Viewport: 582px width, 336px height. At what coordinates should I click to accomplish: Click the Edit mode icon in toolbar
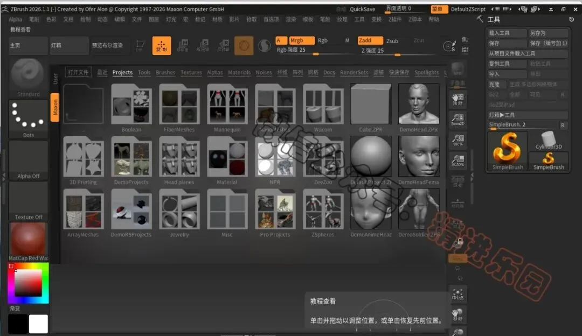[140, 46]
